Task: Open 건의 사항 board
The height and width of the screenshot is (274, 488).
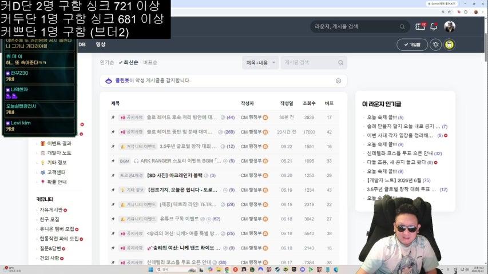Action: click(49, 258)
